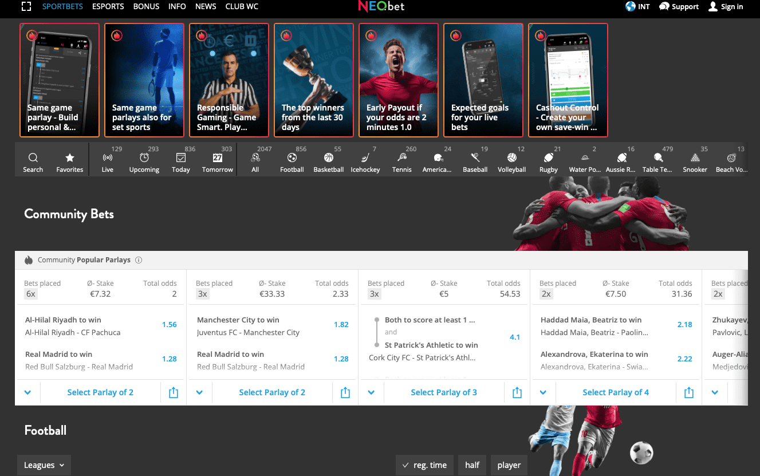Expand the 54.53 odds parlay details
Screen dimensions: 760x476
371,392
